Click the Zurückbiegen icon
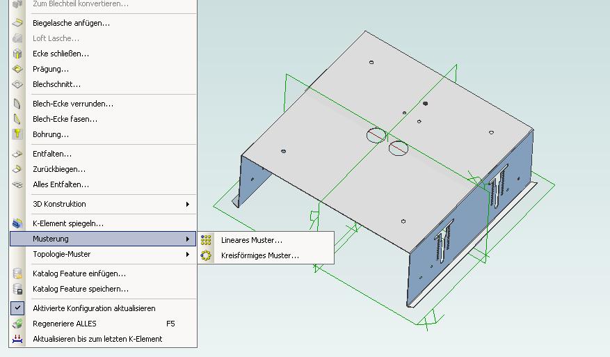Image resolution: width=610 pixels, height=357 pixels. 17,169
